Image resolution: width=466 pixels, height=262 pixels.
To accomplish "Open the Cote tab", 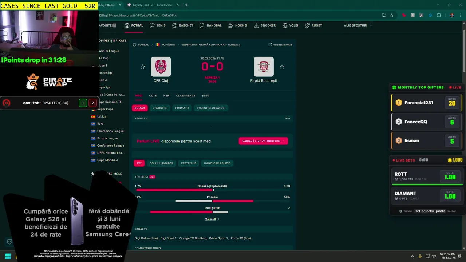I will (153, 96).
